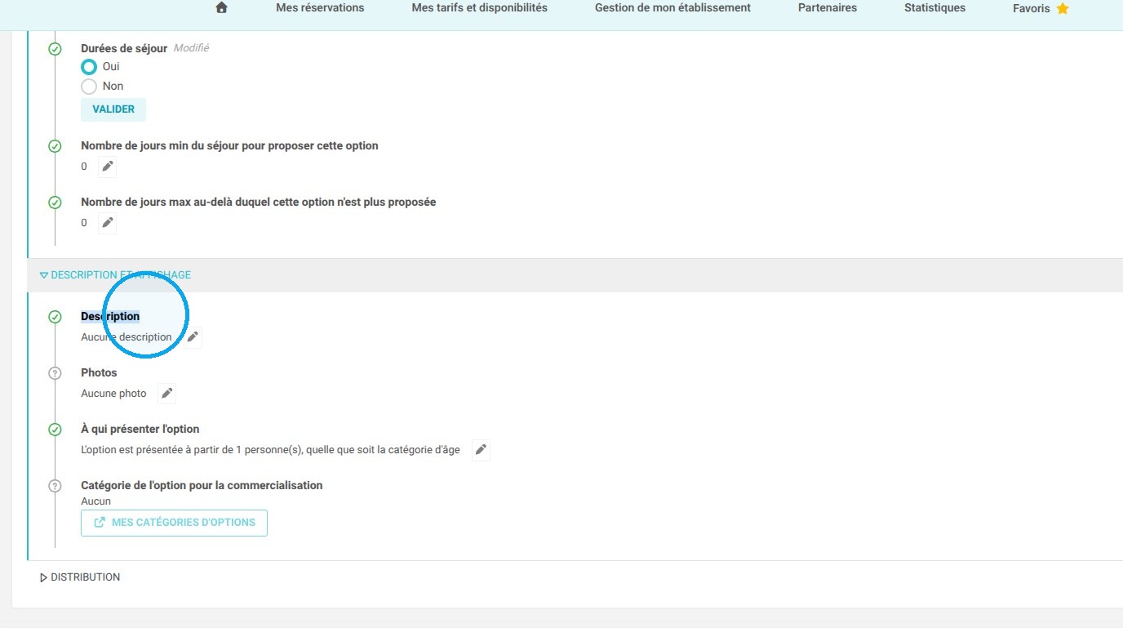Select the Non radio button

(89, 87)
